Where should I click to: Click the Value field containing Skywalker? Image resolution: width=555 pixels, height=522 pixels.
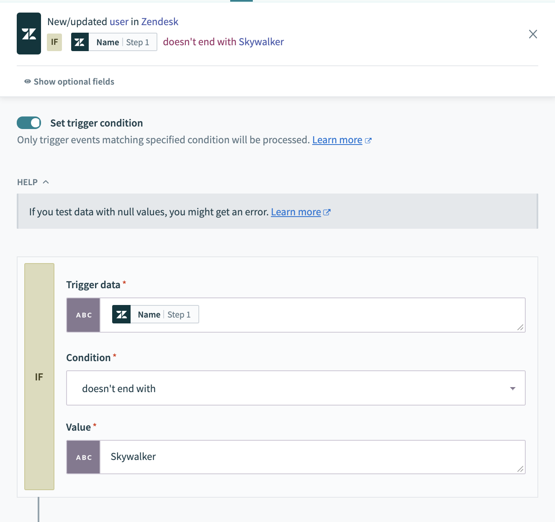pos(310,457)
